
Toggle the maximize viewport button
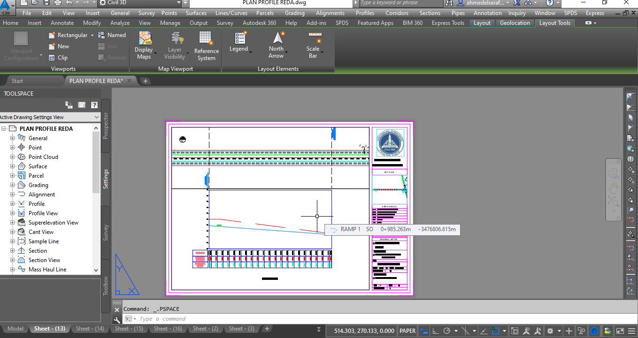tap(515, 330)
